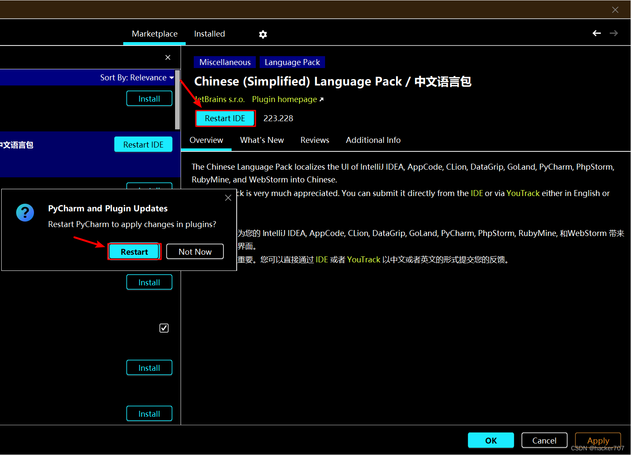Click Install below the checked plugin
The width and height of the screenshot is (631, 455).
click(149, 368)
